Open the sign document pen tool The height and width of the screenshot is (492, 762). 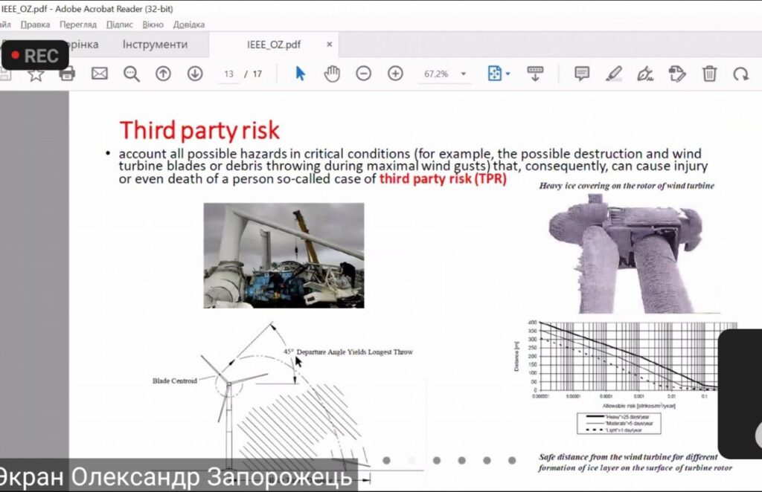click(645, 74)
